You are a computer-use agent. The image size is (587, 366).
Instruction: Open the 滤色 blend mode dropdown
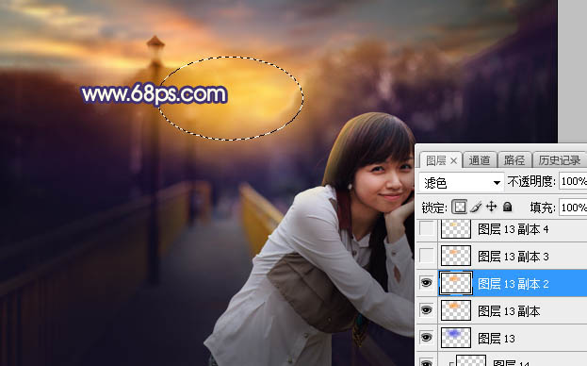coord(462,183)
